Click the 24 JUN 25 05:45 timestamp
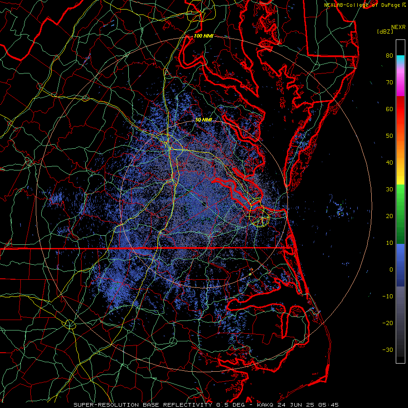 (x=308, y=405)
